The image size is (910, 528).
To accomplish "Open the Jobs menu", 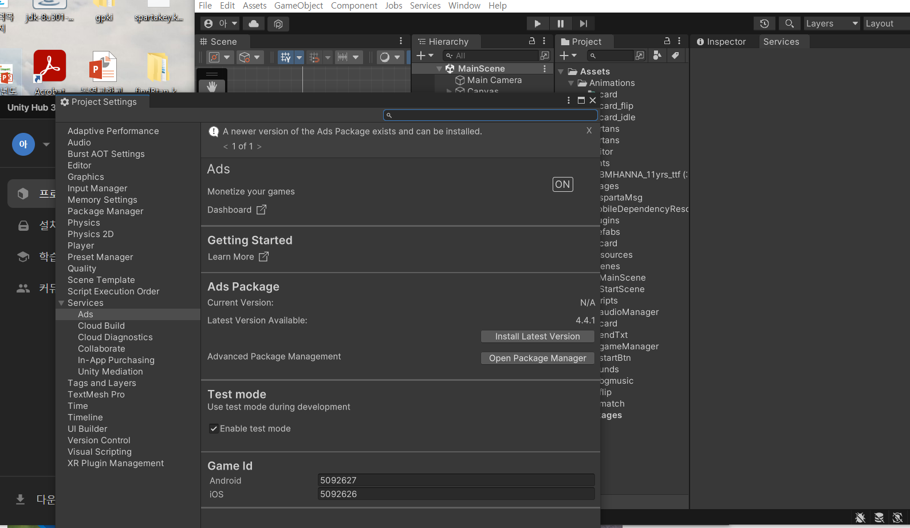I will coord(393,6).
